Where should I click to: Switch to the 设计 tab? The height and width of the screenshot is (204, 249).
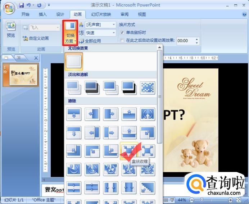(60, 14)
